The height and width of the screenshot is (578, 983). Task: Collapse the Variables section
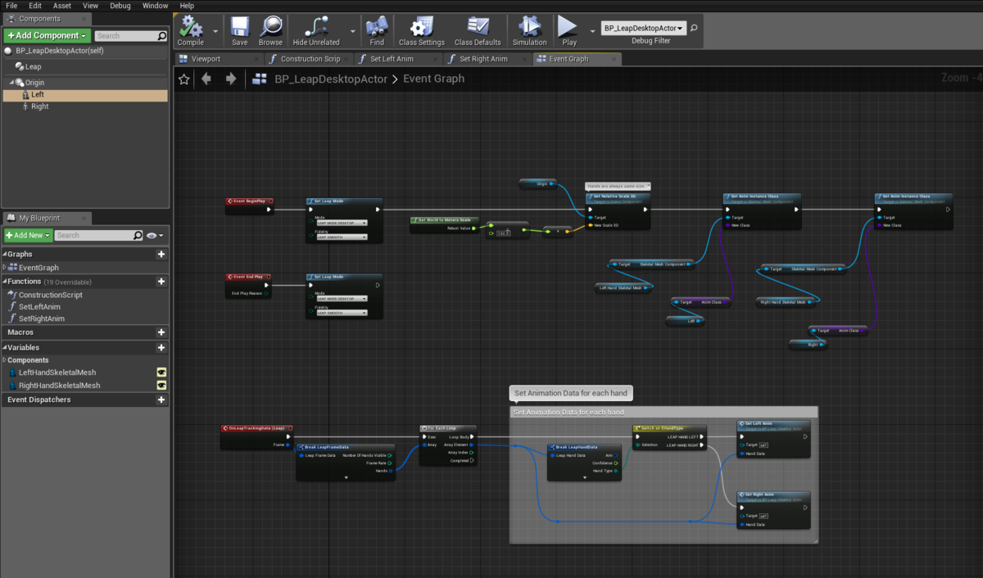coord(5,347)
